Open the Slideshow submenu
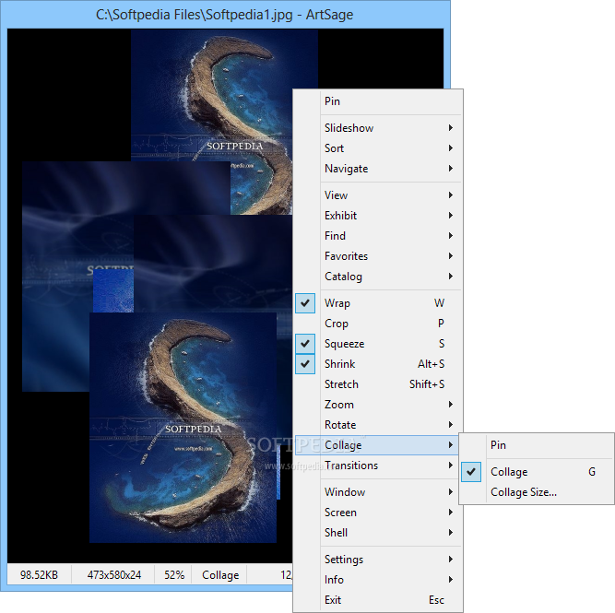This screenshot has height=613, width=615. [378, 128]
